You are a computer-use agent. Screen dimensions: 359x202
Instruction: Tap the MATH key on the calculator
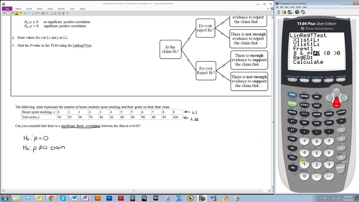point(292,112)
